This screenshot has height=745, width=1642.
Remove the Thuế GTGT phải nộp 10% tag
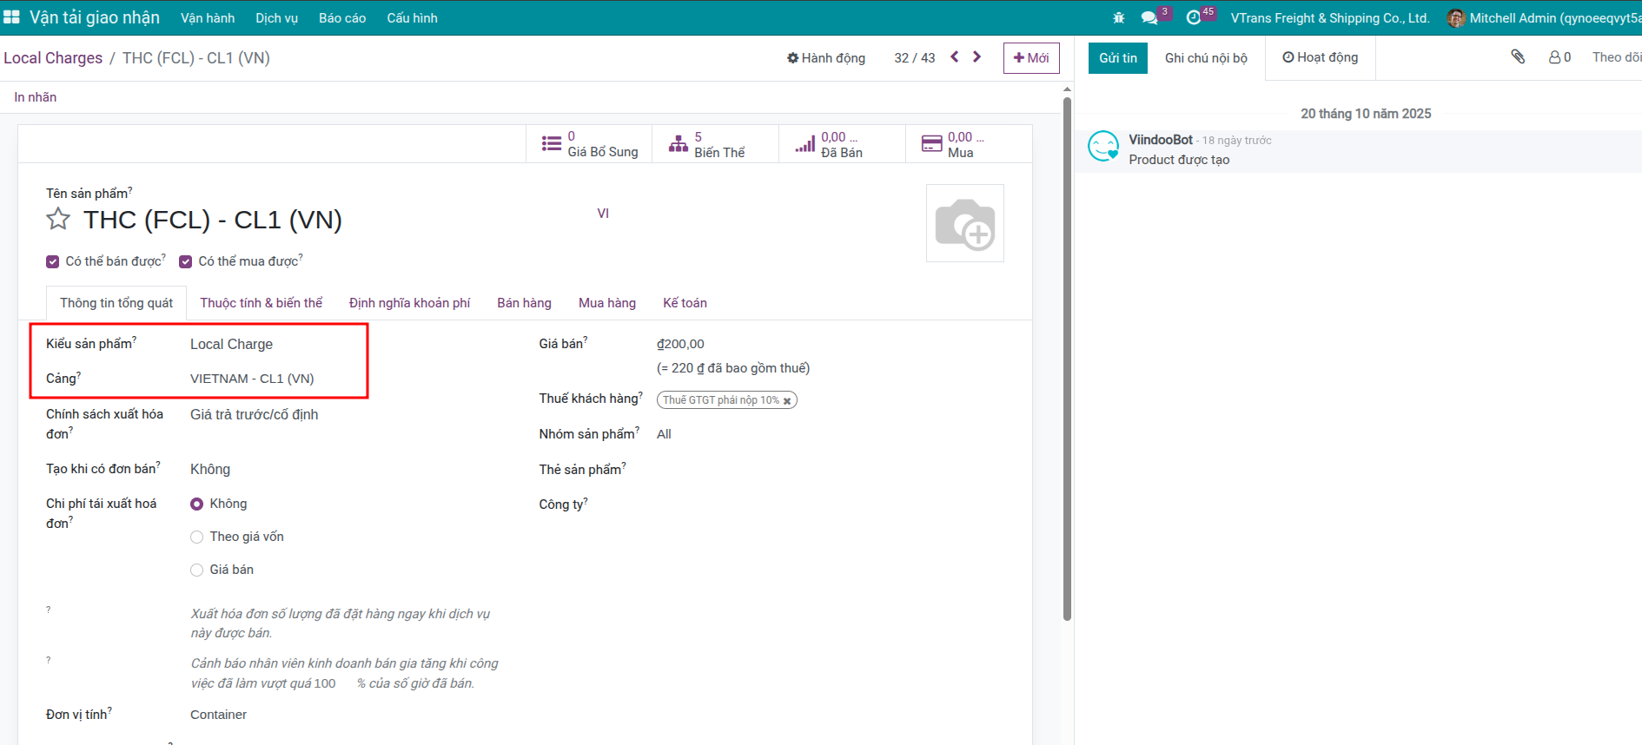(787, 401)
